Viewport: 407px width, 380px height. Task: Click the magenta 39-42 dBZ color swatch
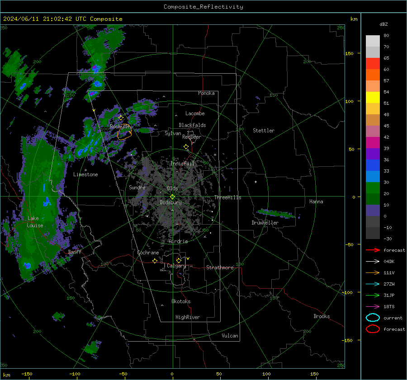point(373,143)
